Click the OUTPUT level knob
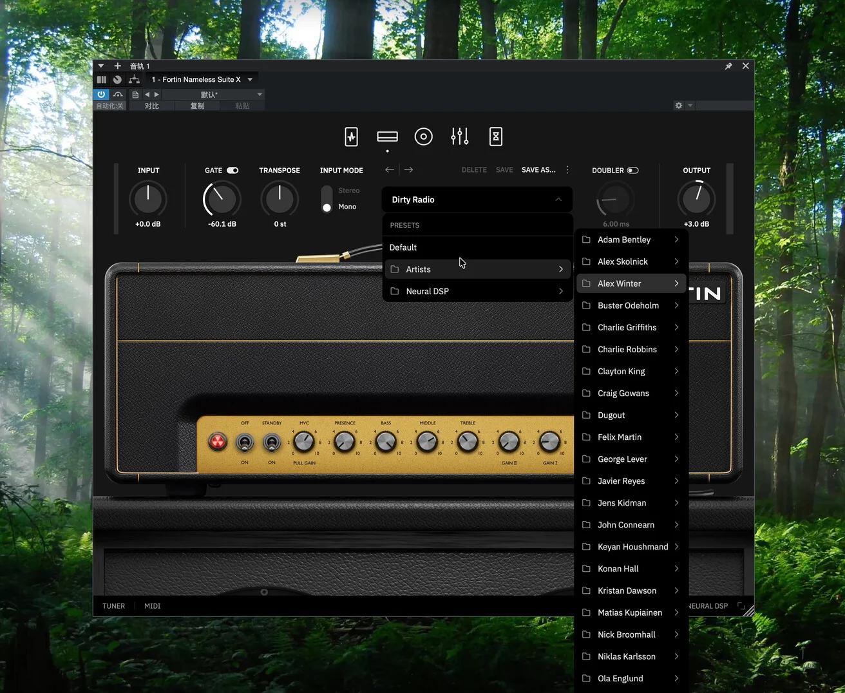This screenshot has width=845, height=693. click(x=696, y=199)
